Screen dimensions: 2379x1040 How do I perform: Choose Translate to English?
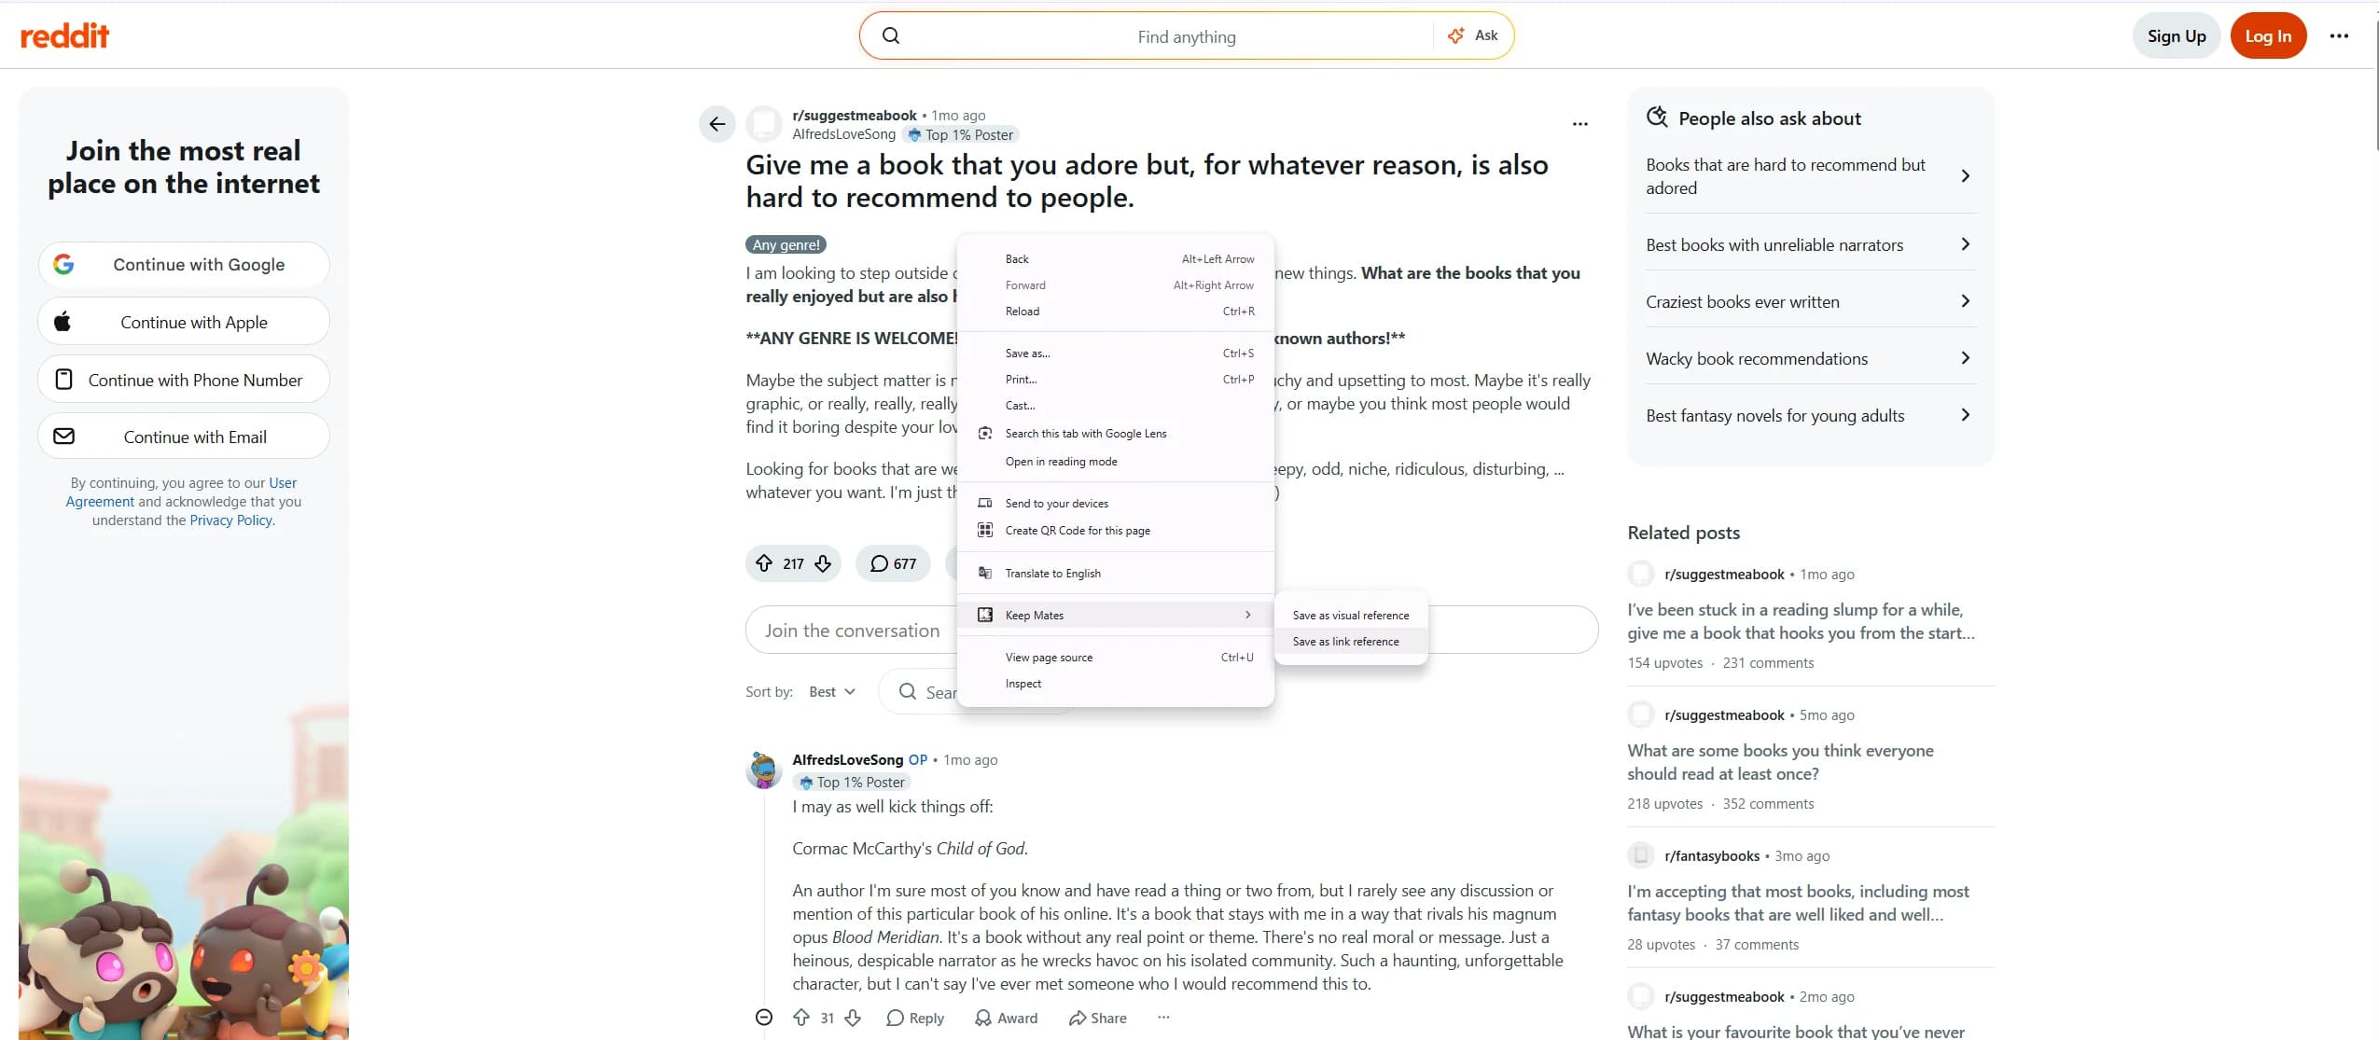[1116, 573]
